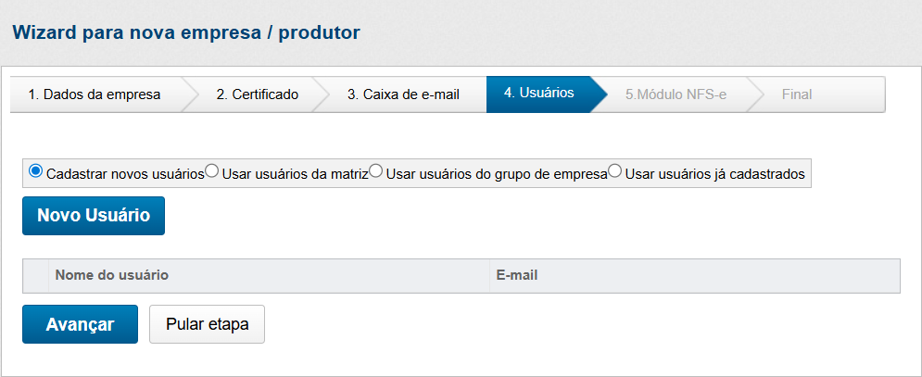922x377 pixels.
Task: Switch to step 3 Caixa de e-mail
Action: (x=402, y=94)
